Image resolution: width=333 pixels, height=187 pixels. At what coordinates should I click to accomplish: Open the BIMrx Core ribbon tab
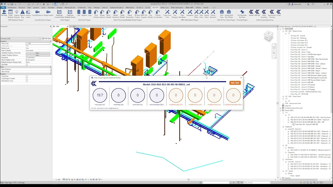pos(165,8)
